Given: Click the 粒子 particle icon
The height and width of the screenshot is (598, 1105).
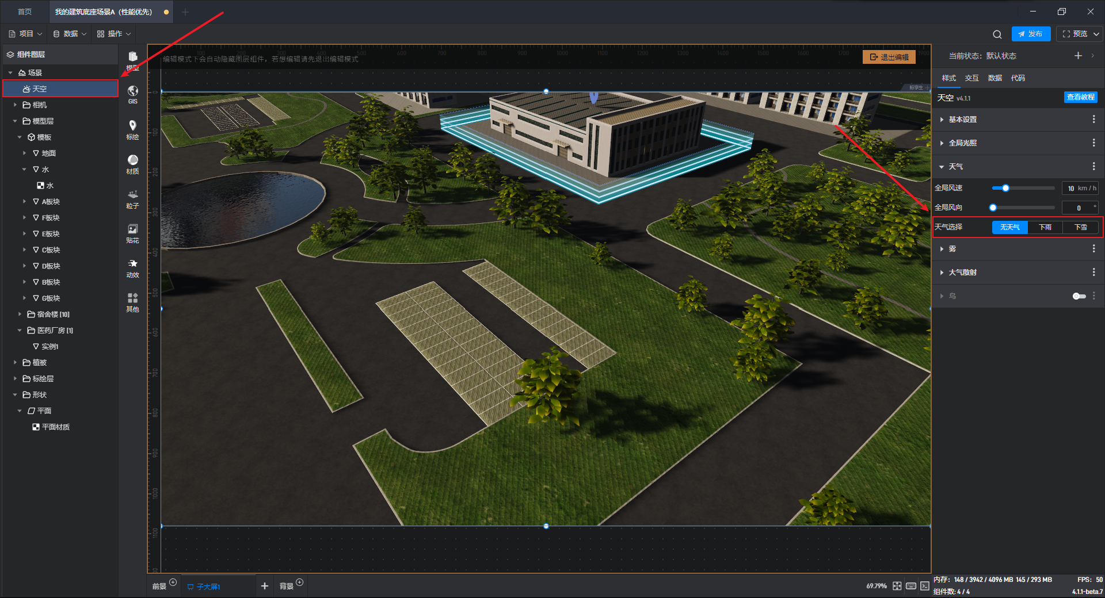Looking at the screenshot, I should tap(132, 198).
